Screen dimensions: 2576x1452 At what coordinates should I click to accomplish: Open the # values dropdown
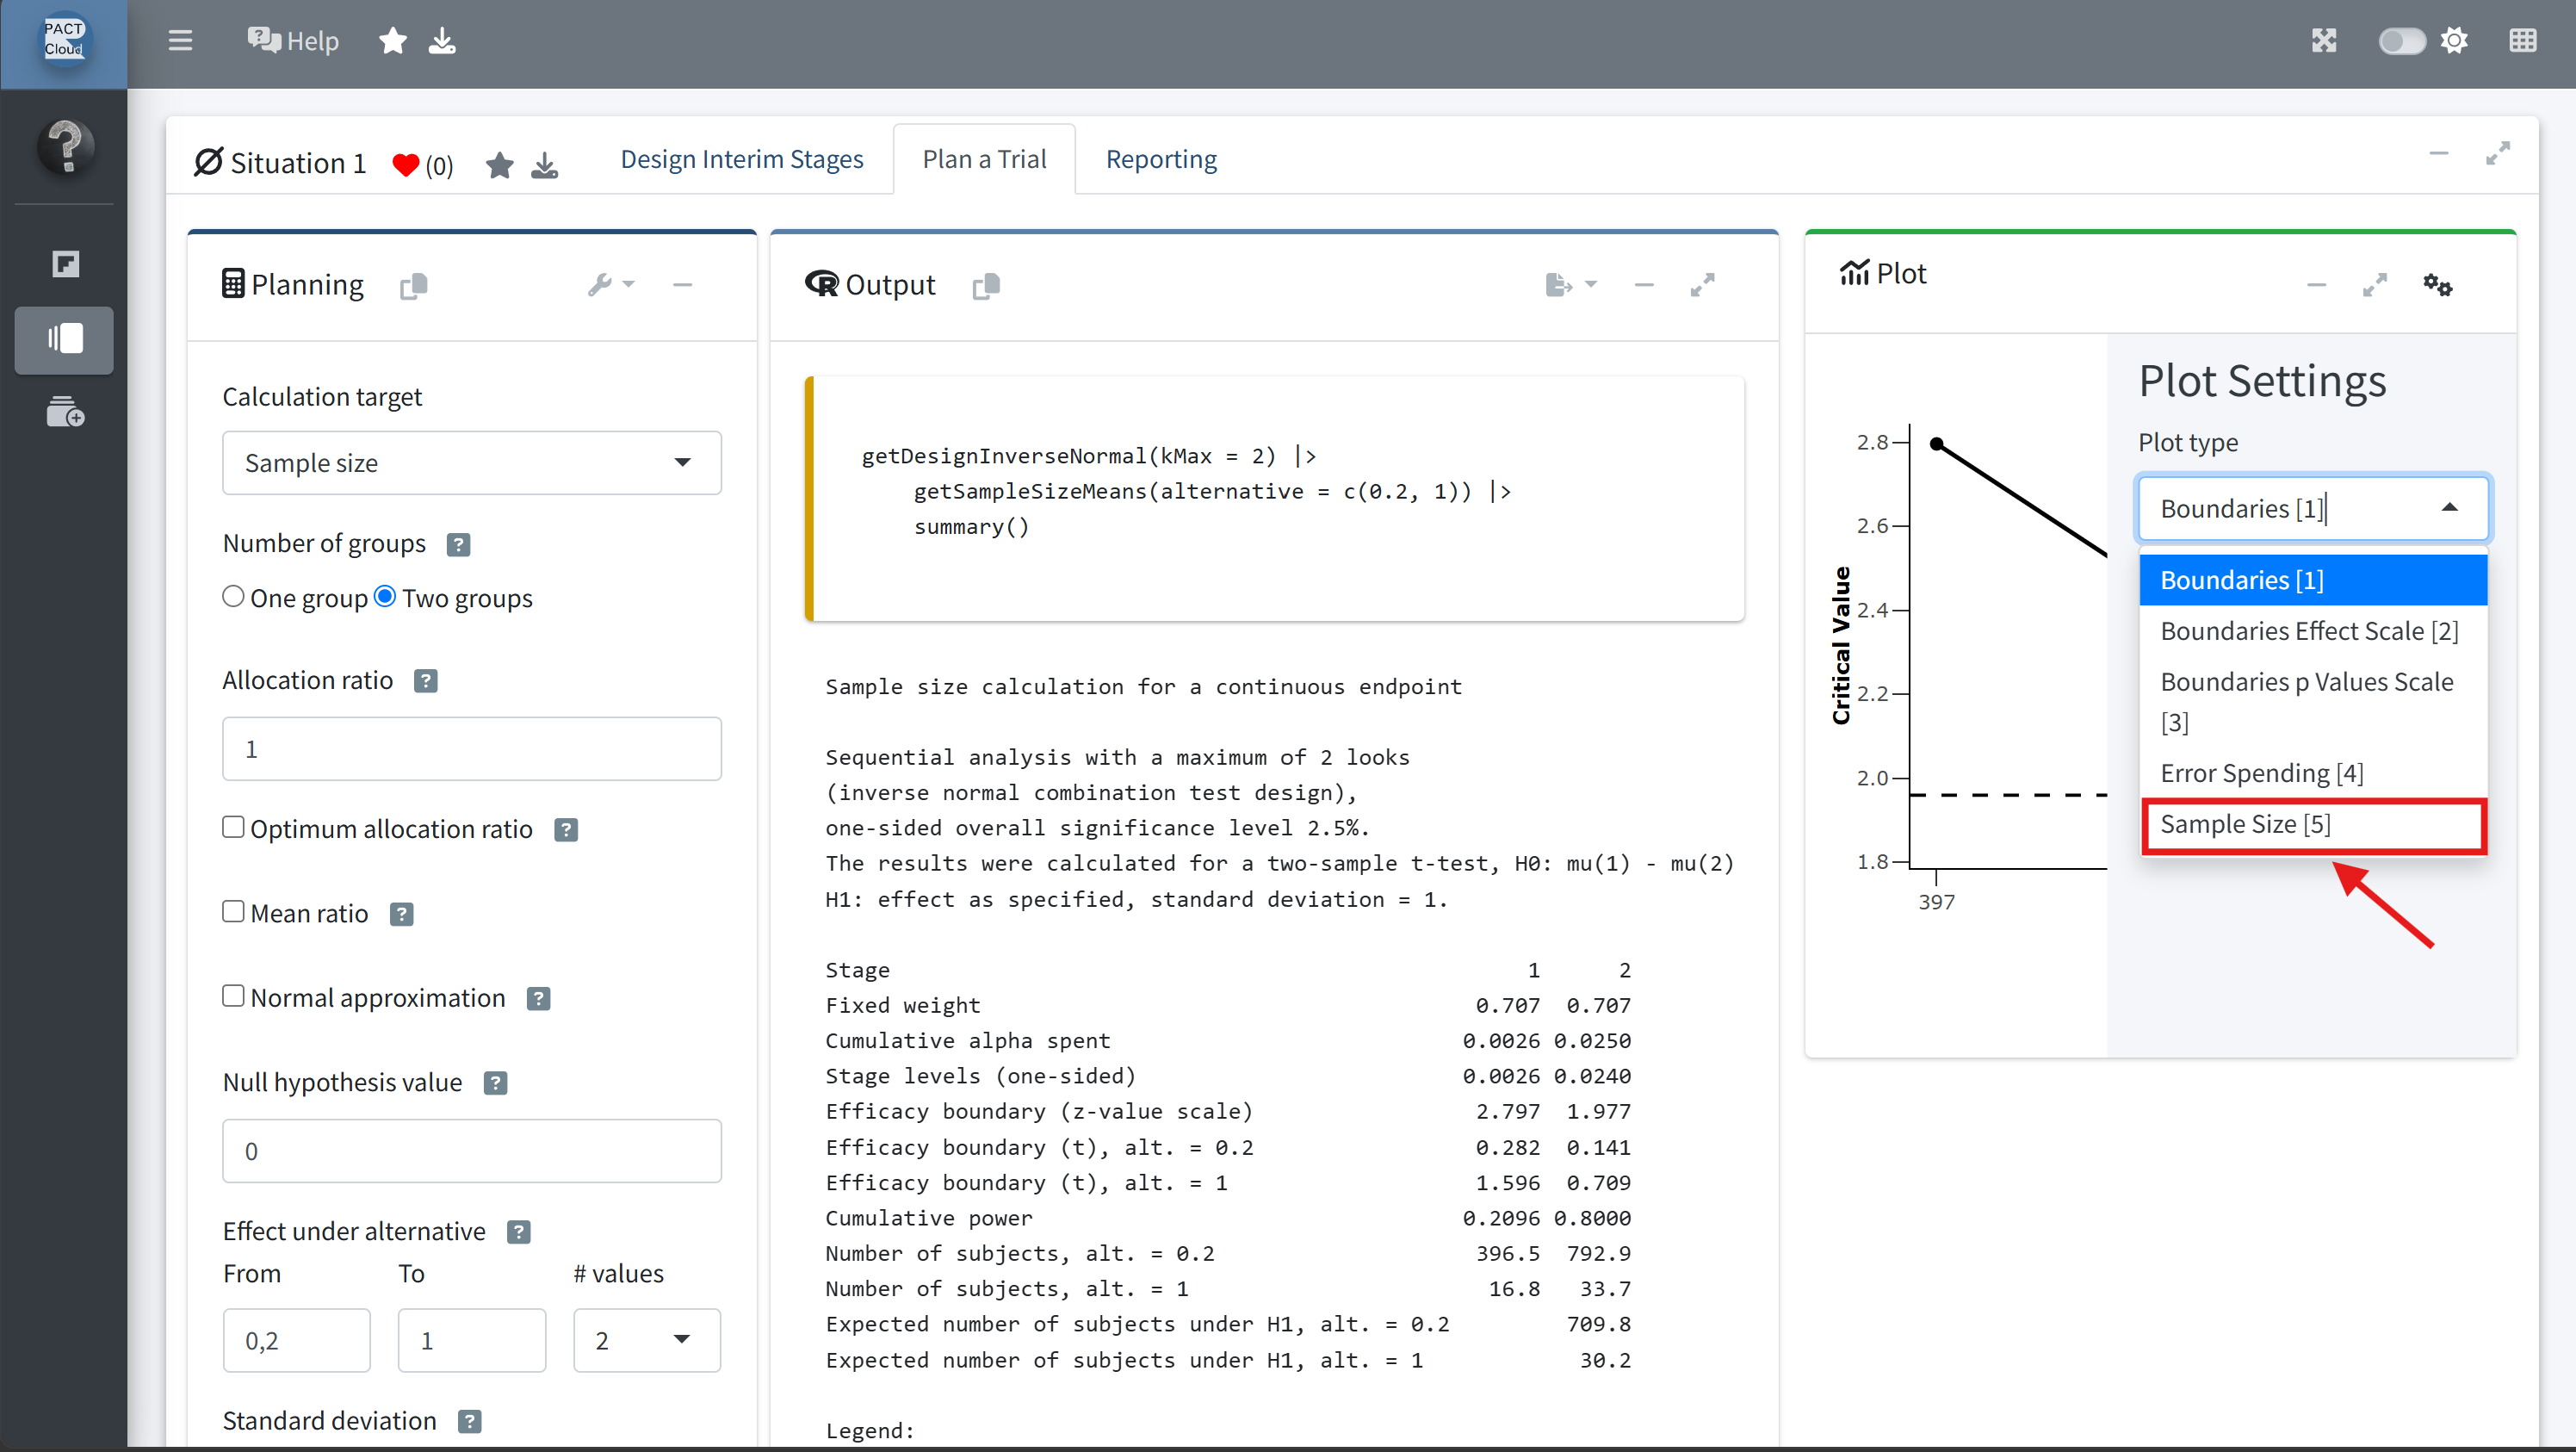coord(646,1341)
